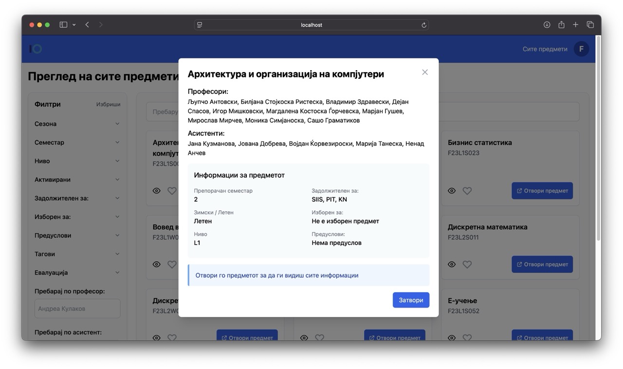Expand the Ниво filter dropdown
The height and width of the screenshot is (369, 623).
(77, 161)
